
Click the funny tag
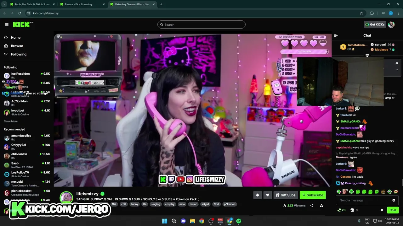135,204
